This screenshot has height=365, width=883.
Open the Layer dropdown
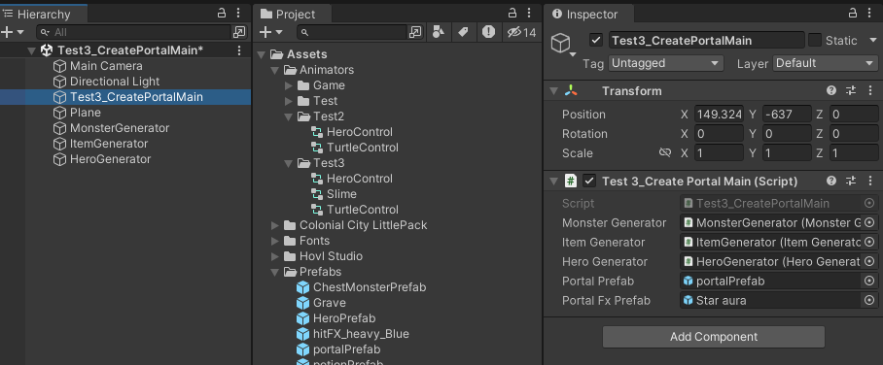[x=826, y=63]
